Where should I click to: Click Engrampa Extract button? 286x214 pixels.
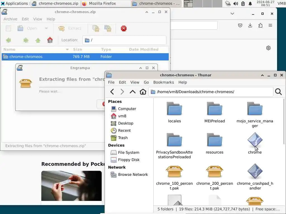(x=70, y=28)
